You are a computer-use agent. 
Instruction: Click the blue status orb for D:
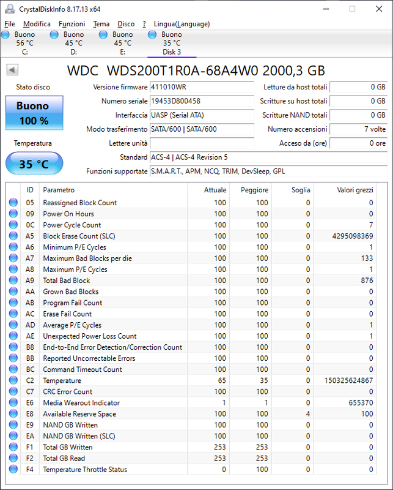54,34
